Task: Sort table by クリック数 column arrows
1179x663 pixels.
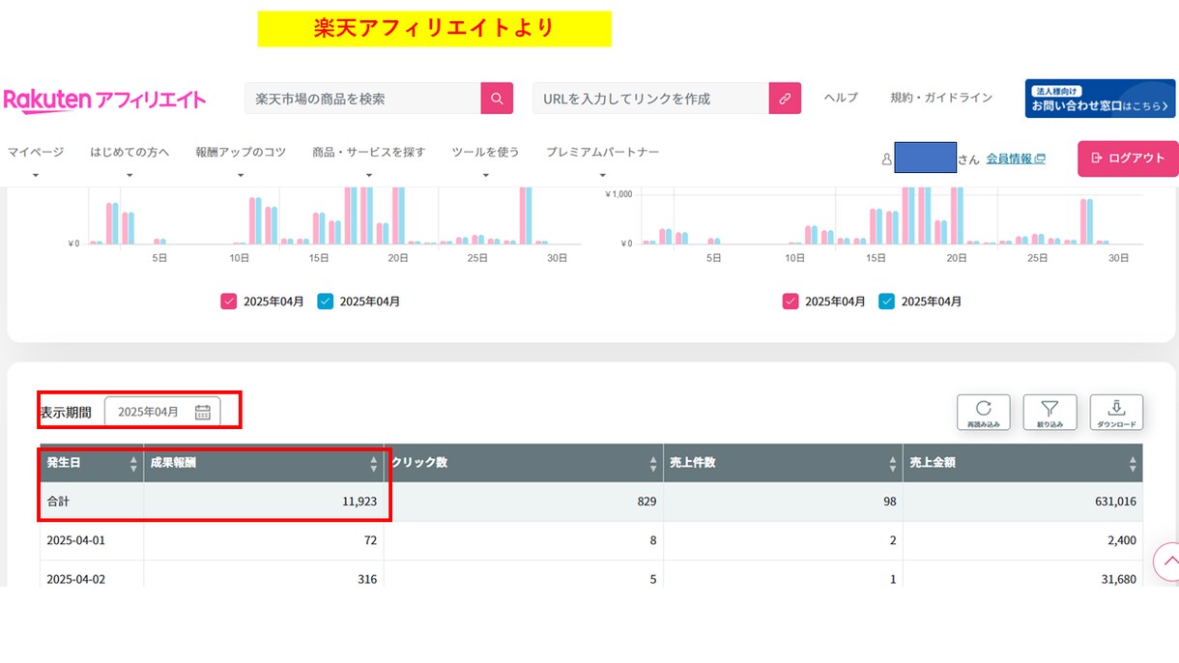Action: [x=653, y=464]
